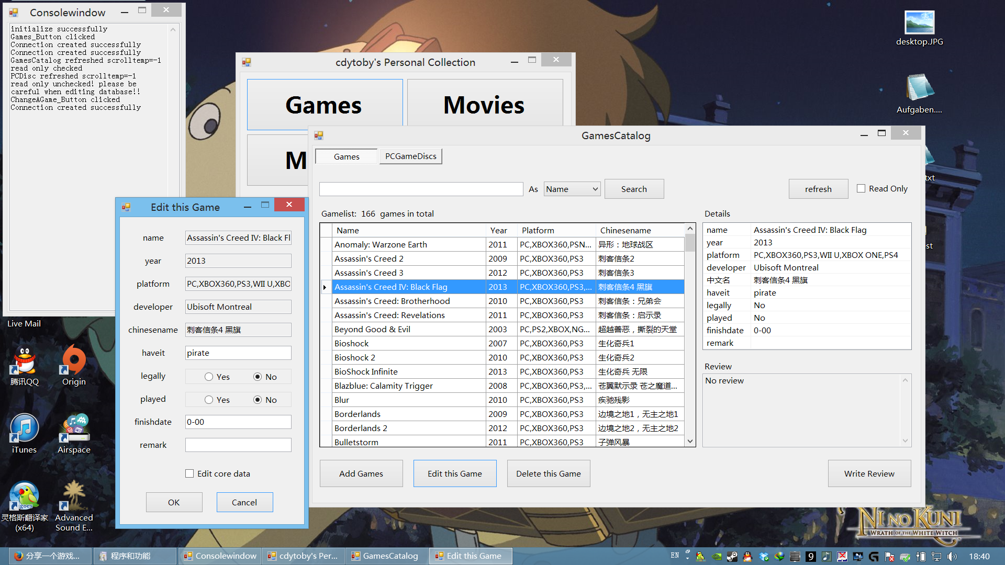Click Delete this Game button
The image size is (1005, 565).
[549, 473]
